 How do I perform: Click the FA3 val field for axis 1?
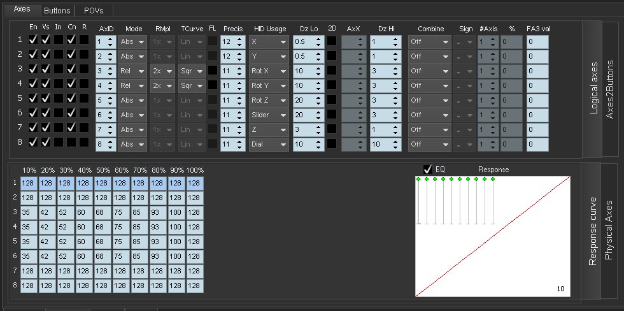(537, 41)
